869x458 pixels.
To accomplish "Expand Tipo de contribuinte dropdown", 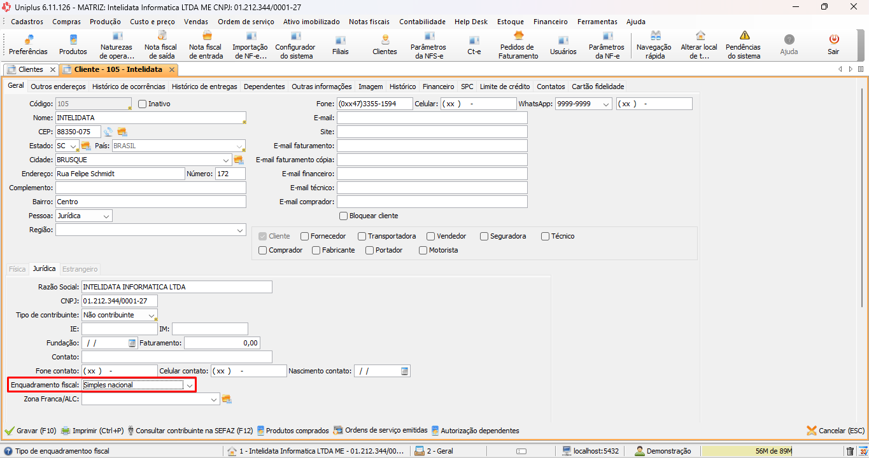I will point(152,315).
